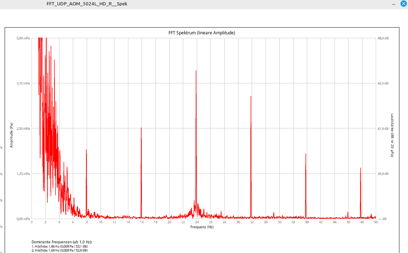The height and width of the screenshot is (253, 408).
Task: Click the frequency axis tick '36'
Action: coord(279,222)
